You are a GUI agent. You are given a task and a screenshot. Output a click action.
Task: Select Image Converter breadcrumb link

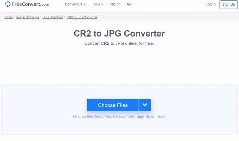[28, 17]
